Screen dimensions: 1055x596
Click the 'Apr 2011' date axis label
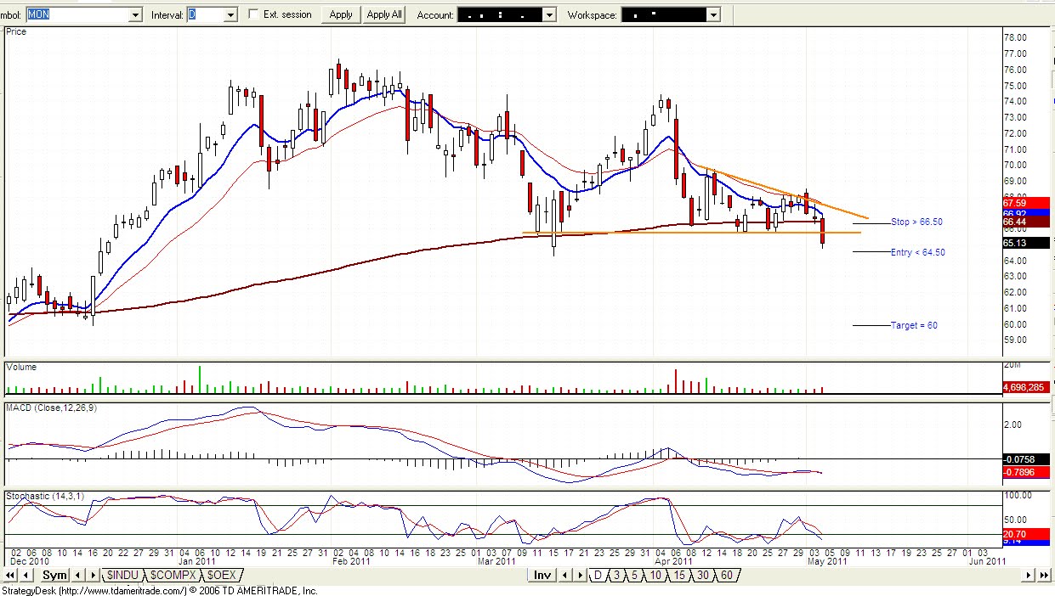pos(674,561)
